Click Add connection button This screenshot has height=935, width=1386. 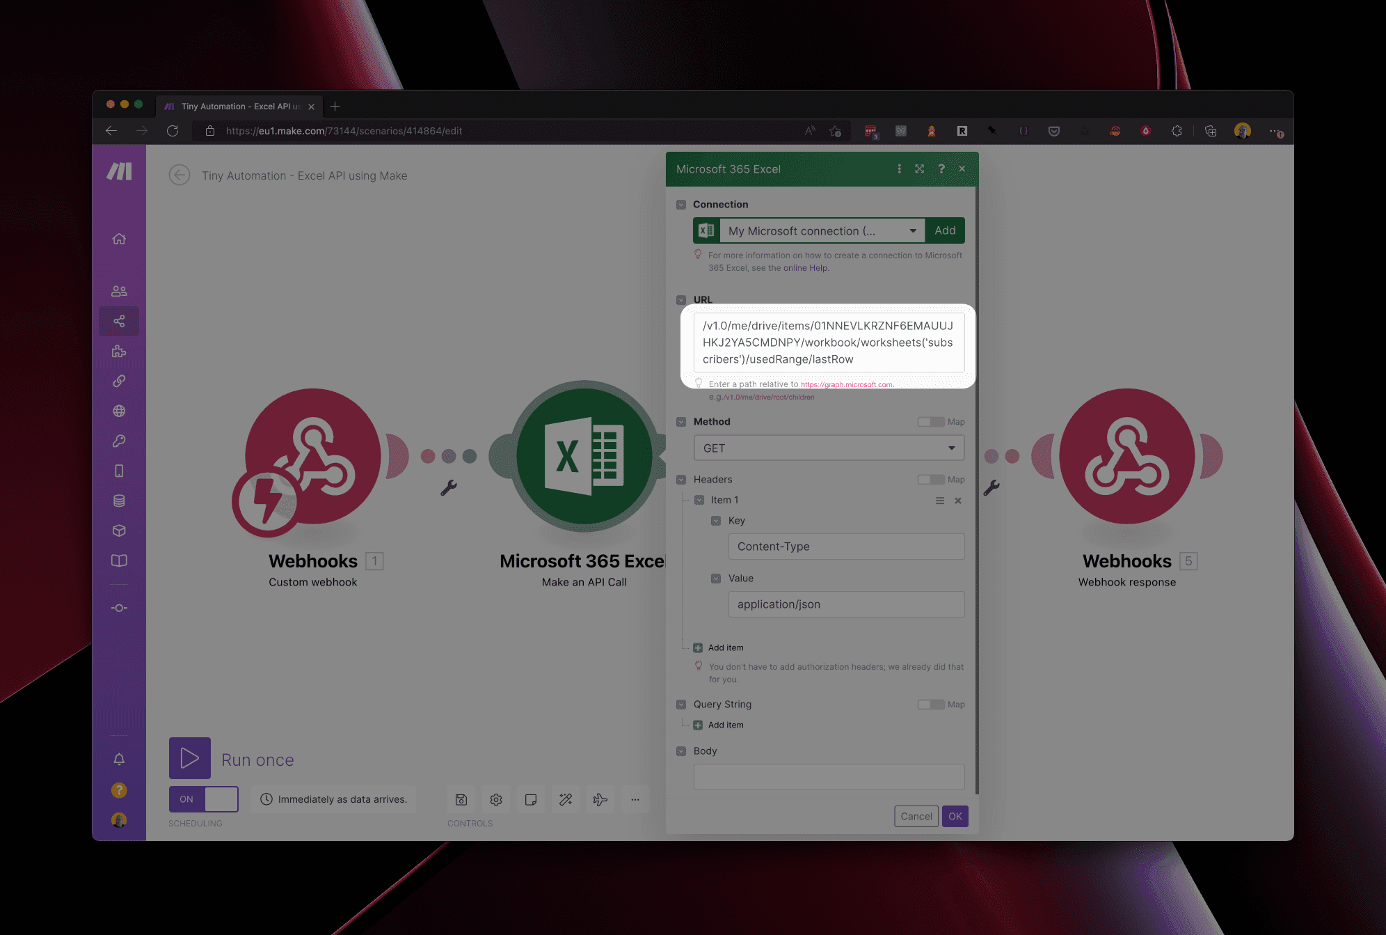pyautogui.click(x=945, y=230)
